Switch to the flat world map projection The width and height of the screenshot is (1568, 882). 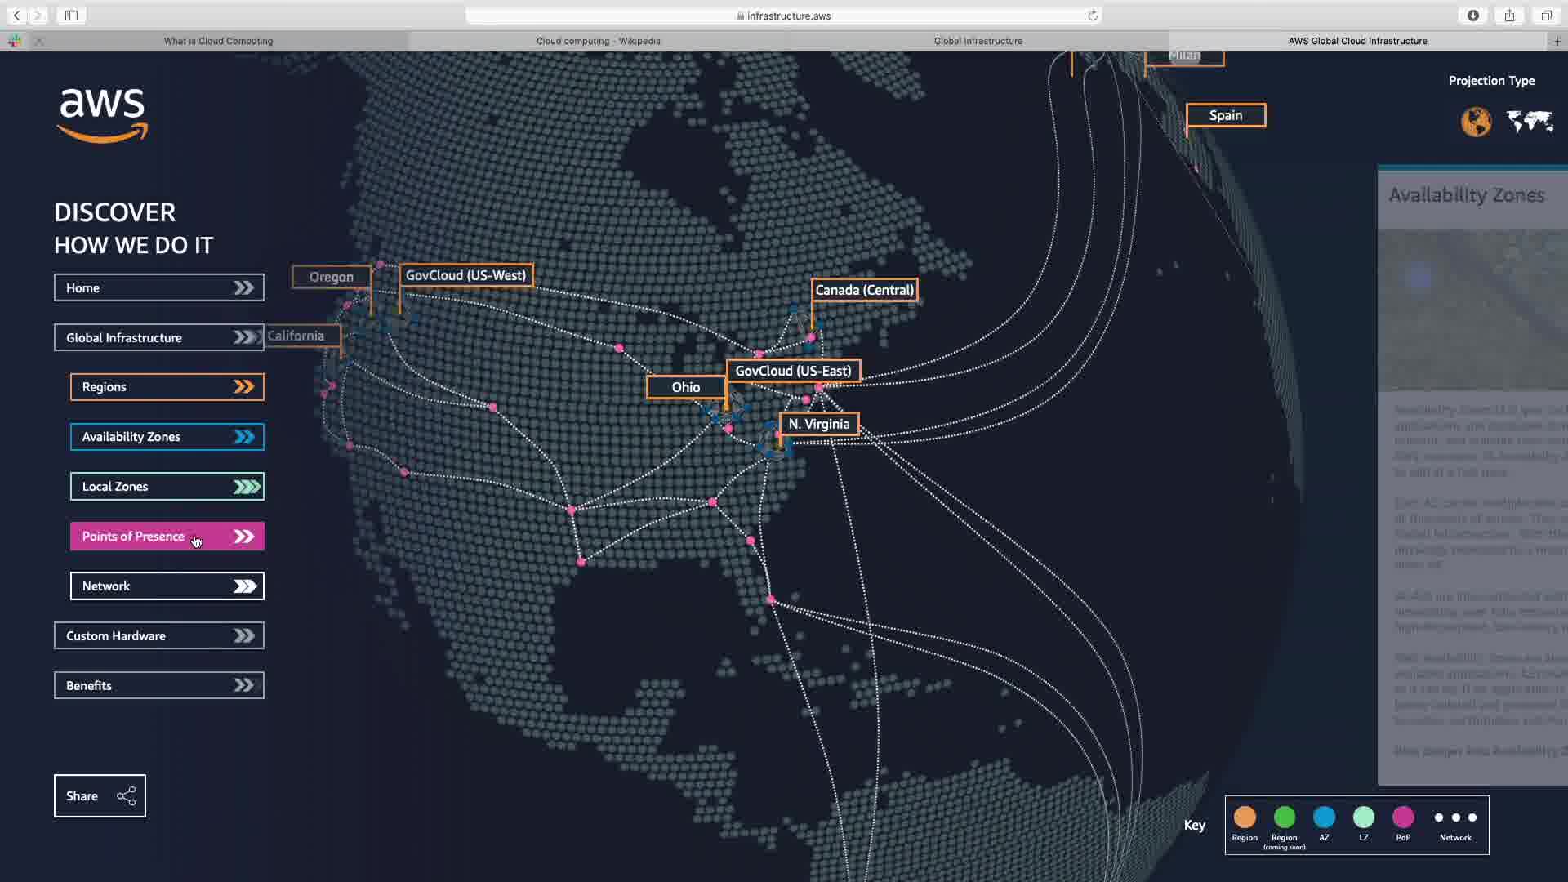pos(1530,122)
